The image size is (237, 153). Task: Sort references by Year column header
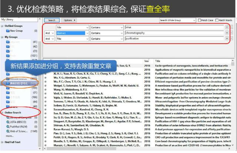pyautogui.click(x=147, y=61)
